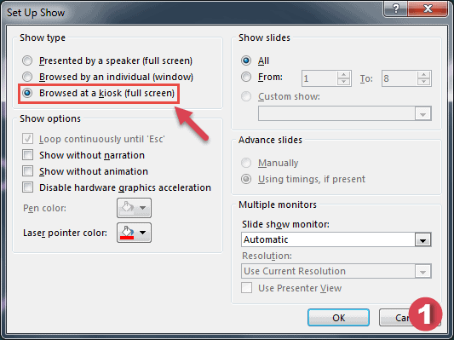Image resolution: width=454 pixels, height=340 pixels.
Task: Increase the From slide number spinner
Action: (x=343, y=75)
